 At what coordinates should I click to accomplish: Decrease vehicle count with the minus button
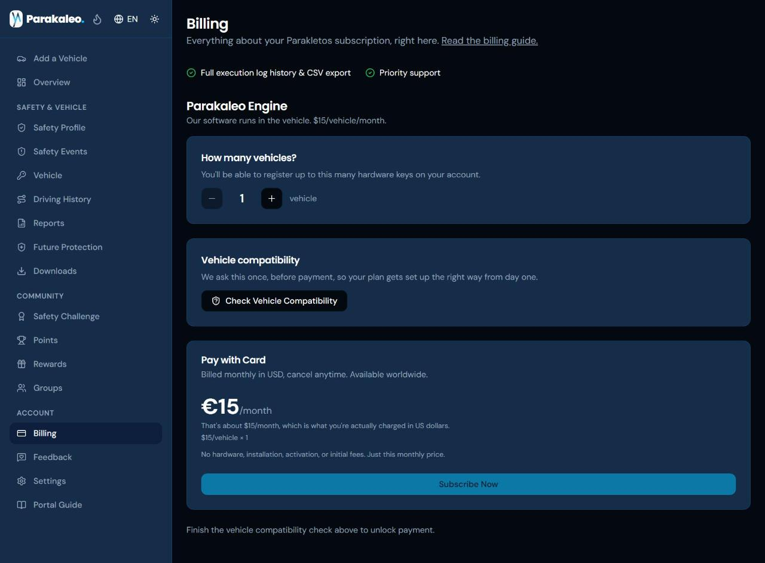tap(212, 198)
